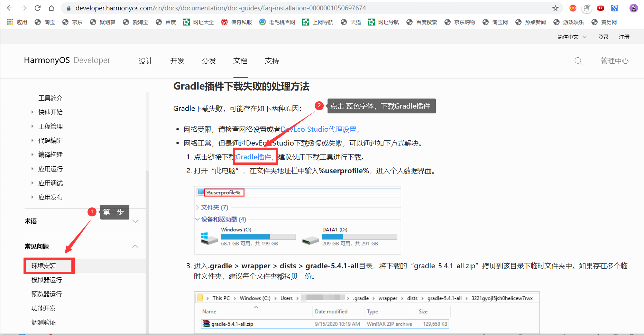Open the 老毛桃官网 bookmark

coord(277,22)
